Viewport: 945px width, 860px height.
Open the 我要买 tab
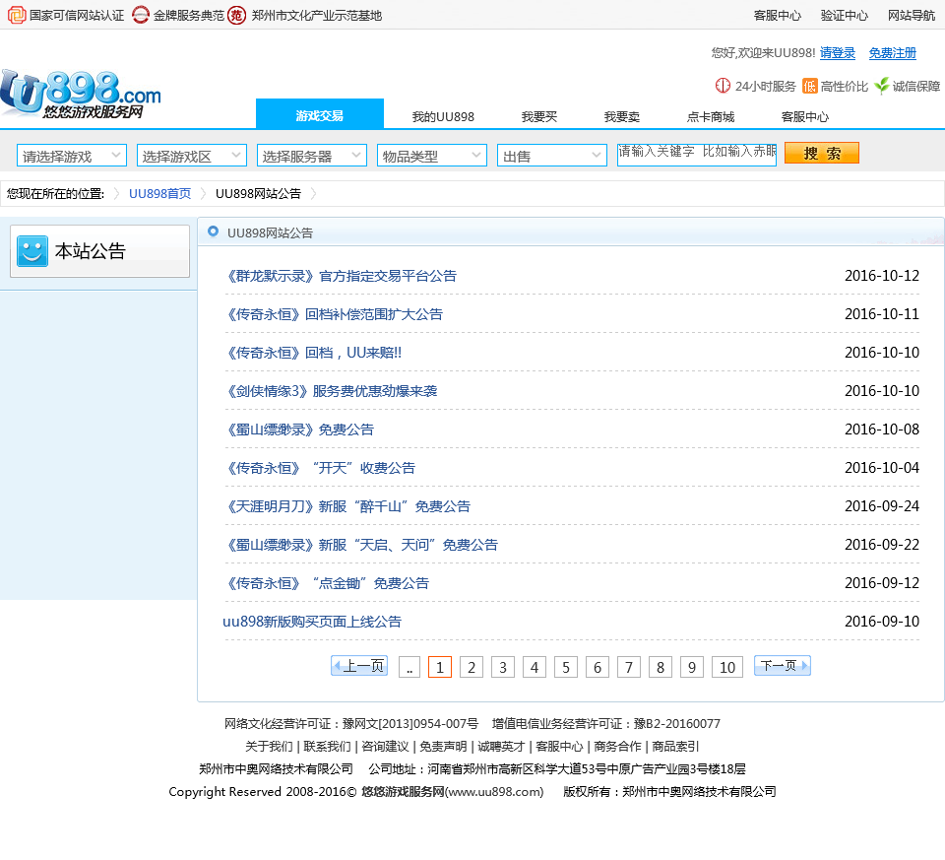pyautogui.click(x=538, y=117)
